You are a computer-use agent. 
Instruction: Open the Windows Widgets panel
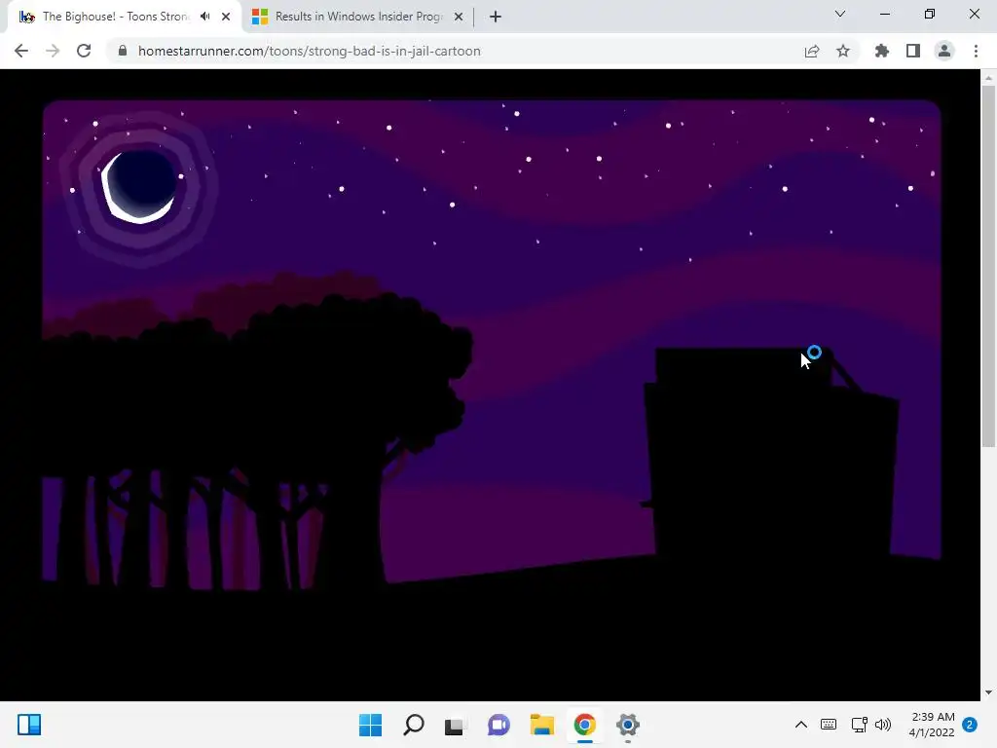point(29,725)
